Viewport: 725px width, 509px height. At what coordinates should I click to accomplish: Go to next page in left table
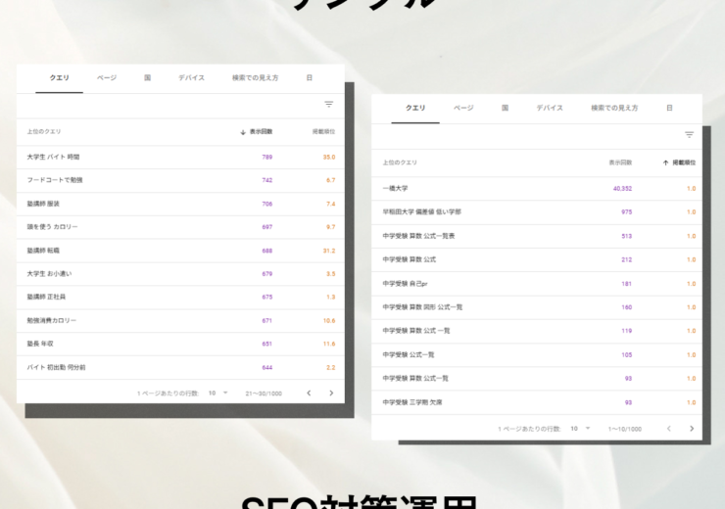click(331, 393)
